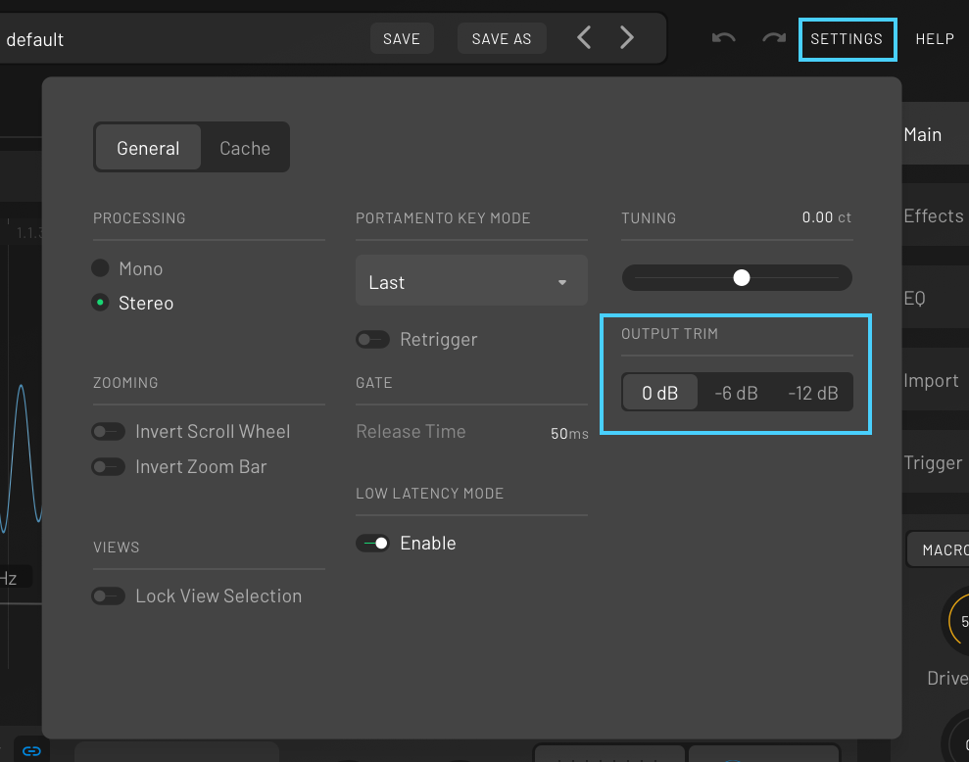
Task: Enable Lock View Selection
Action: [108, 596]
